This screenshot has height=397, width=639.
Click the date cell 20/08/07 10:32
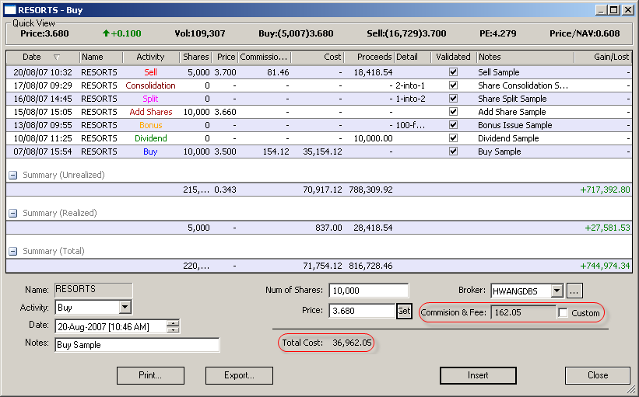pyautogui.click(x=42, y=72)
